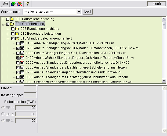Click the EP 3 price field
This screenshot has width=167, height=136.
click(x=26, y=121)
